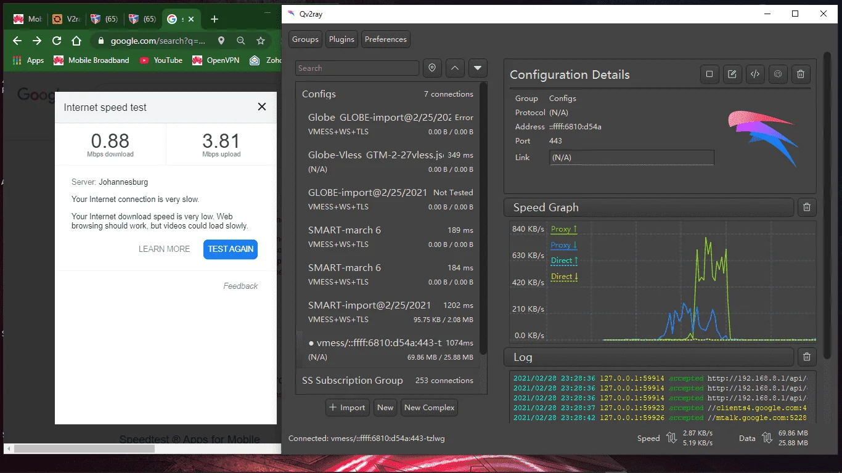Close the active Google tab in Chrome
842x473 pixels.
[191, 19]
